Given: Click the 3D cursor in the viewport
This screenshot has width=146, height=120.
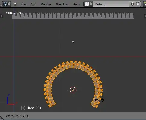Looking at the screenshot, I should coord(73,90).
